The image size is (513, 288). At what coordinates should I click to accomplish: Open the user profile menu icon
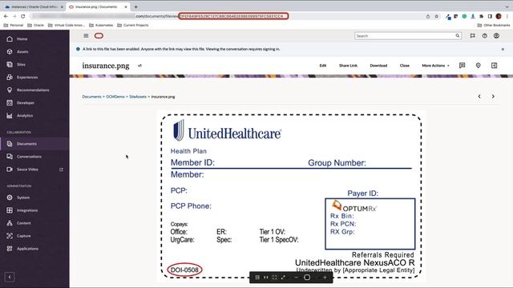(x=496, y=35)
